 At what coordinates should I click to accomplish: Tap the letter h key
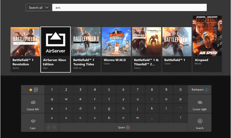[123, 108]
